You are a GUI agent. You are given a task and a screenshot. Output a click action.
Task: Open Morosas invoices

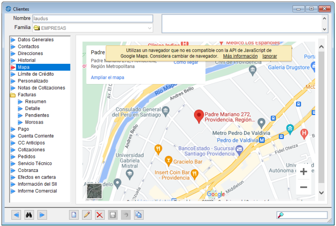point(34,122)
